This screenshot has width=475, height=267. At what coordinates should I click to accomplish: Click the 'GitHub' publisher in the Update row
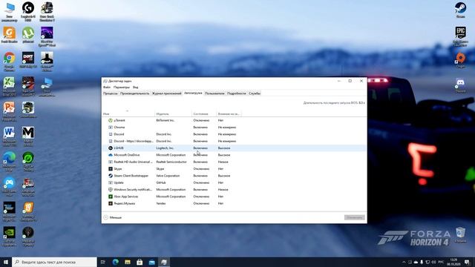(161, 183)
